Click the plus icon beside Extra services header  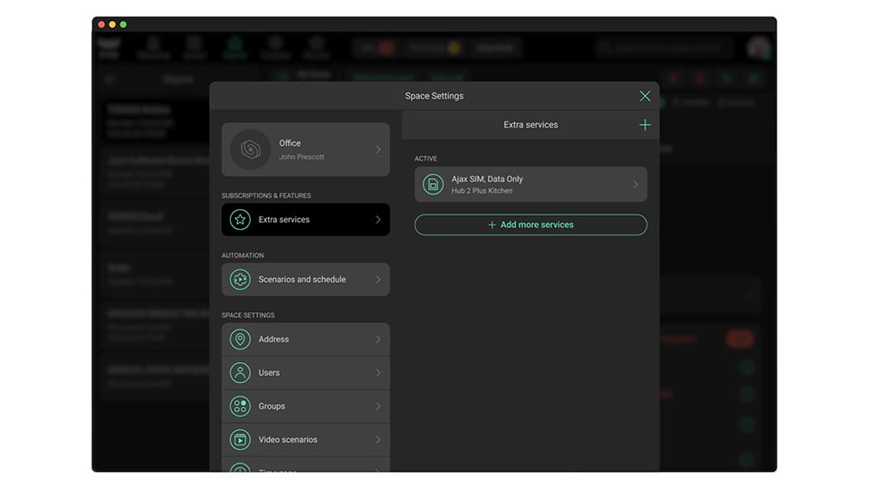pyautogui.click(x=645, y=125)
